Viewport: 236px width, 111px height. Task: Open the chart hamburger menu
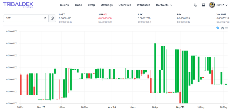pyautogui.click(x=226, y=28)
